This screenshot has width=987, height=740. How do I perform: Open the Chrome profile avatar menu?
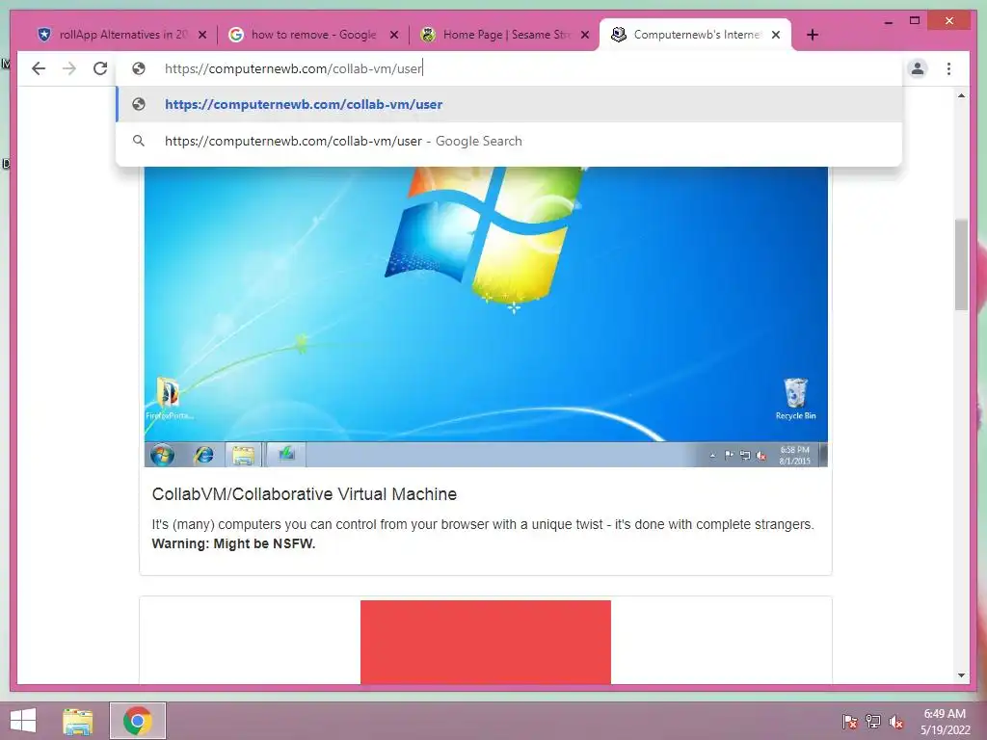tap(918, 68)
